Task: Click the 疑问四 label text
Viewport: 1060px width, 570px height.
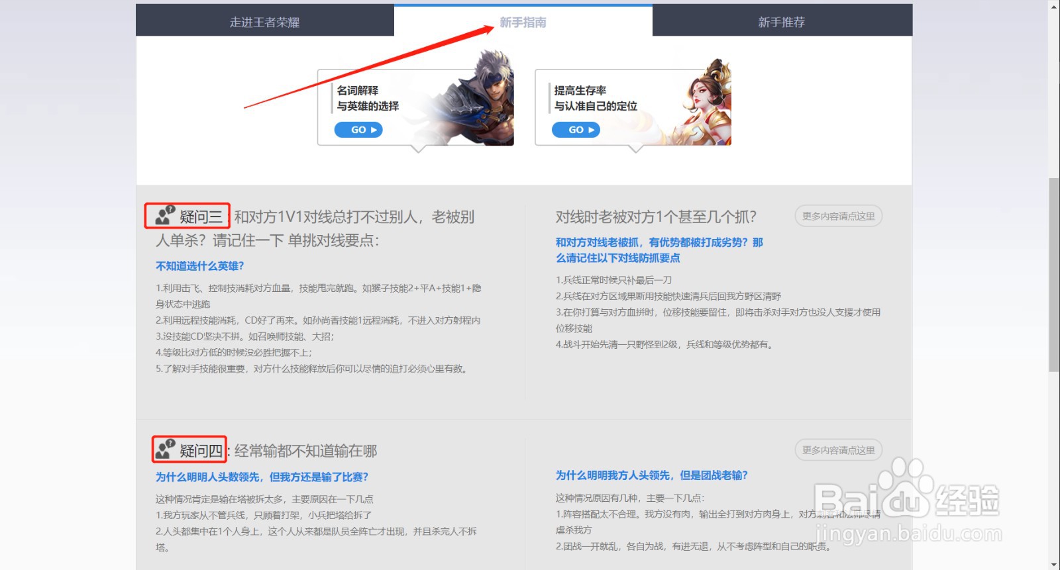Action: tap(201, 451)
